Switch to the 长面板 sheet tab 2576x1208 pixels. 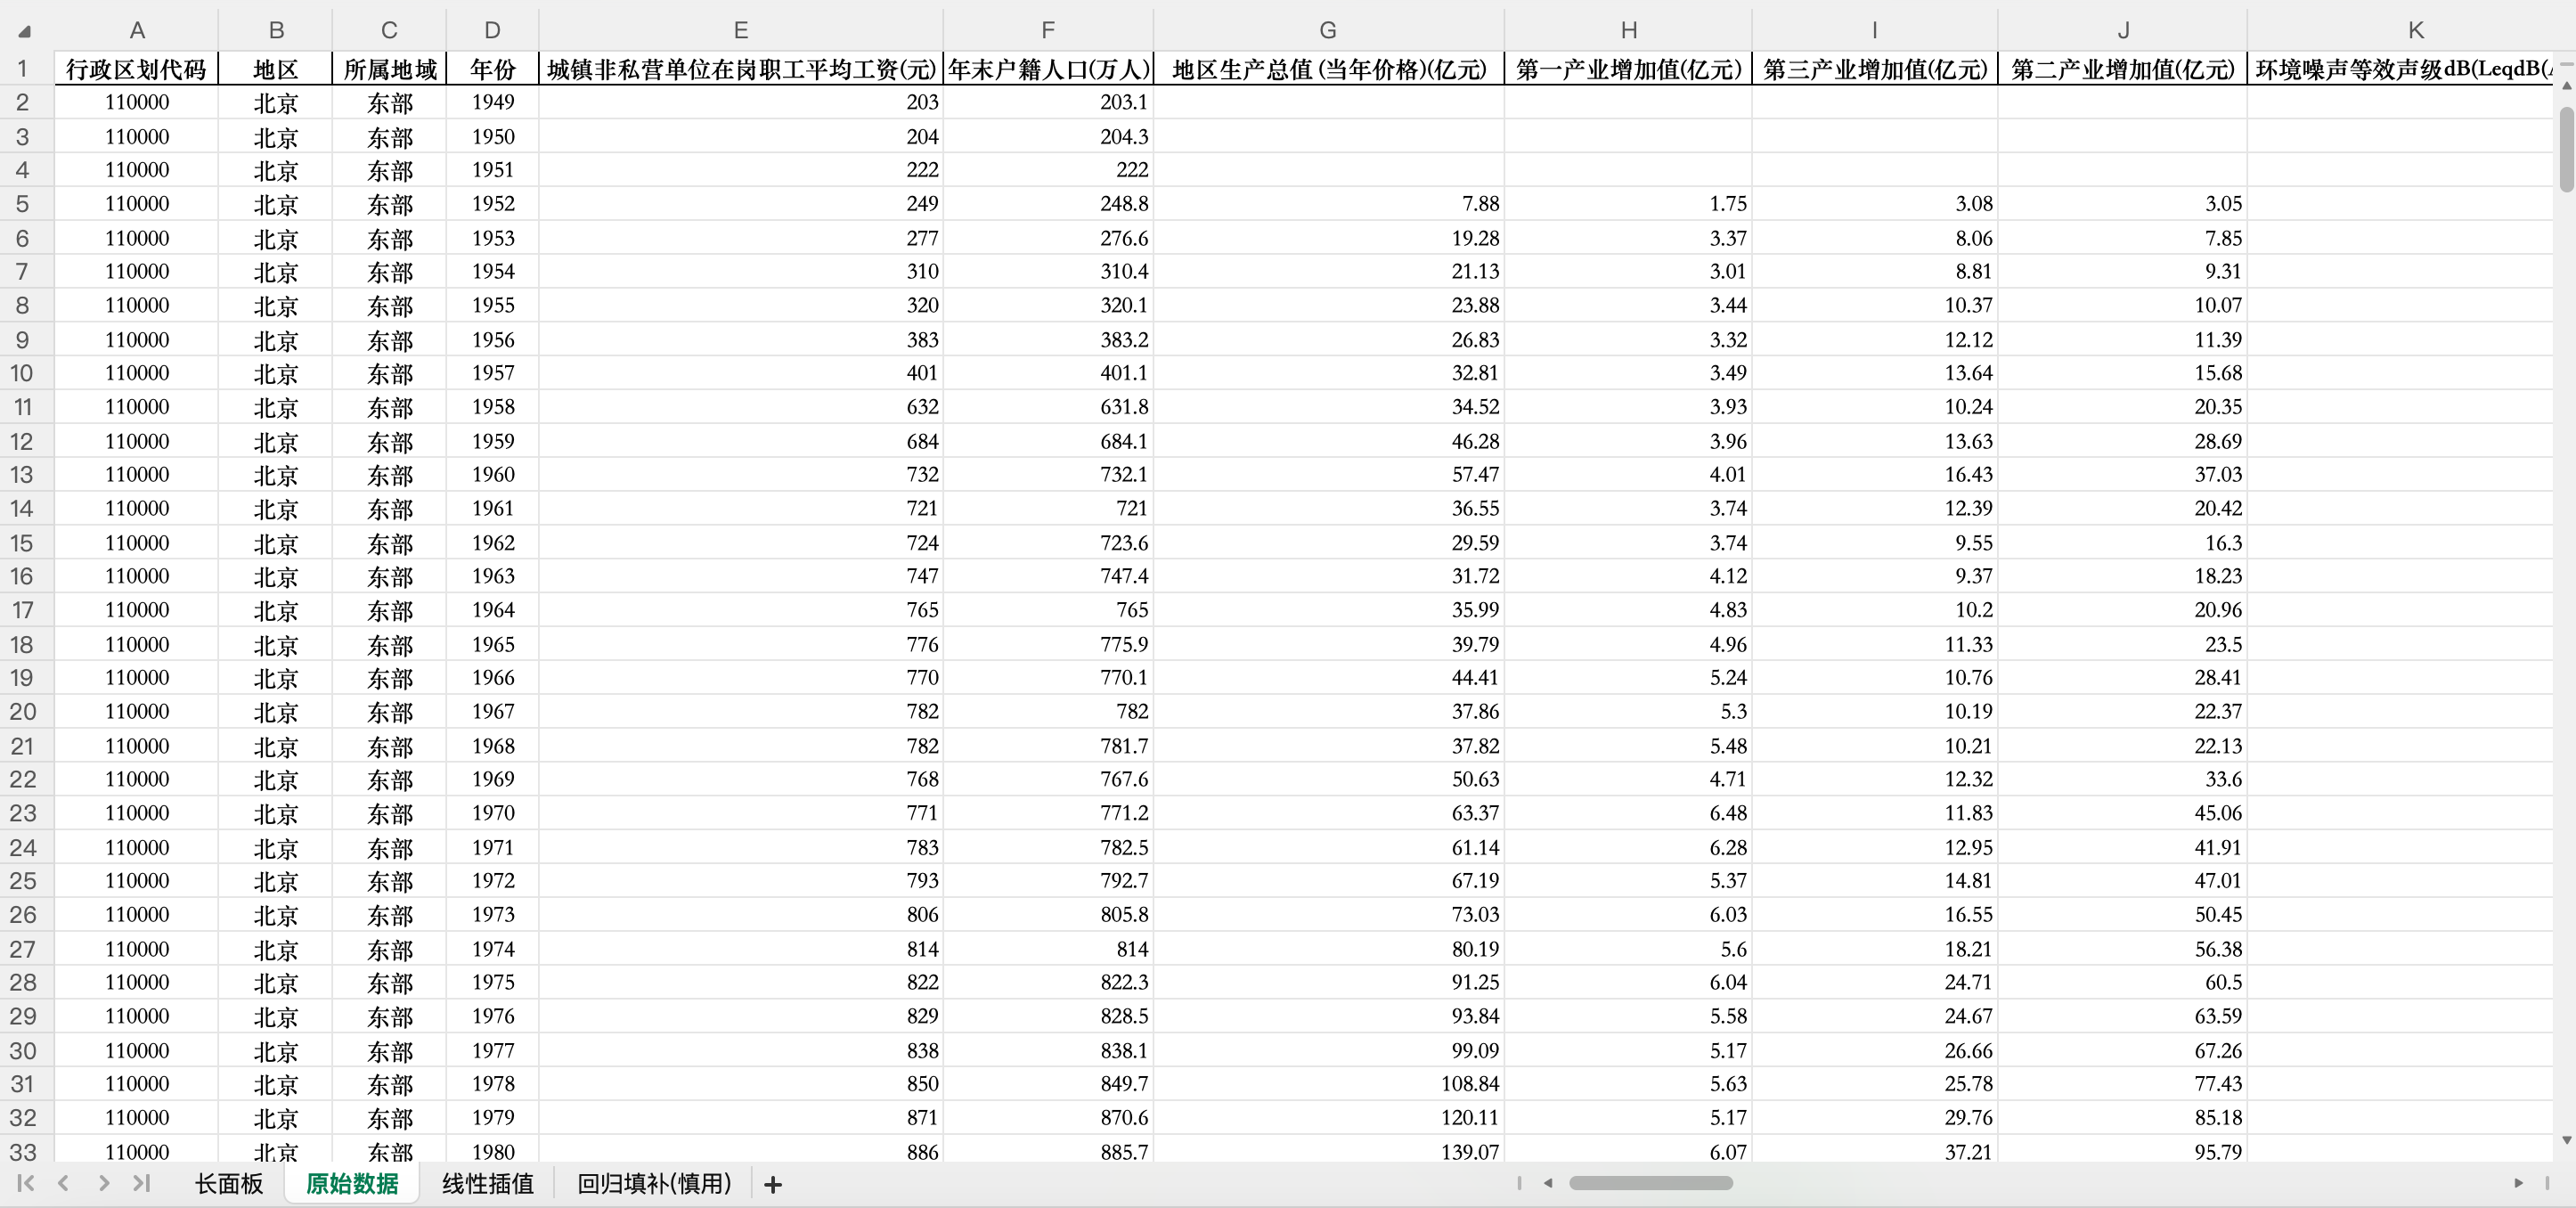(229, 1183)
